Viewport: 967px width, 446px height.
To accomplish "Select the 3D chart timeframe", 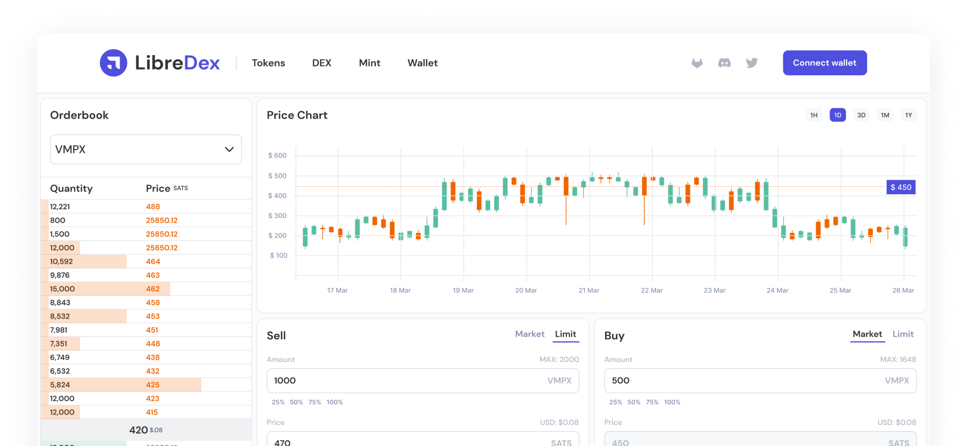I will pyautogui.click(x=861, y=115).
